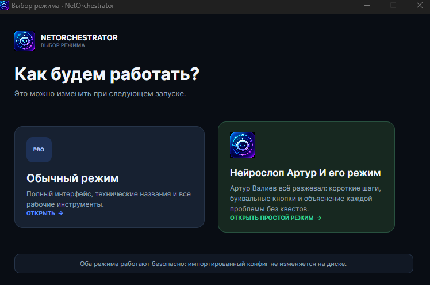The width and height of the screenshot is (430, 285).
Task: Click the ВЫБОР РЕЖИМА subtitle
Action: tap(63, 45)
